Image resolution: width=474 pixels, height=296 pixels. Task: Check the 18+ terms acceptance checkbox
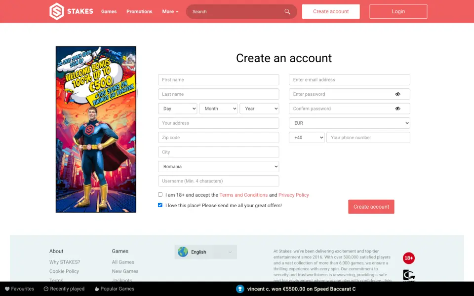(160, 195)
